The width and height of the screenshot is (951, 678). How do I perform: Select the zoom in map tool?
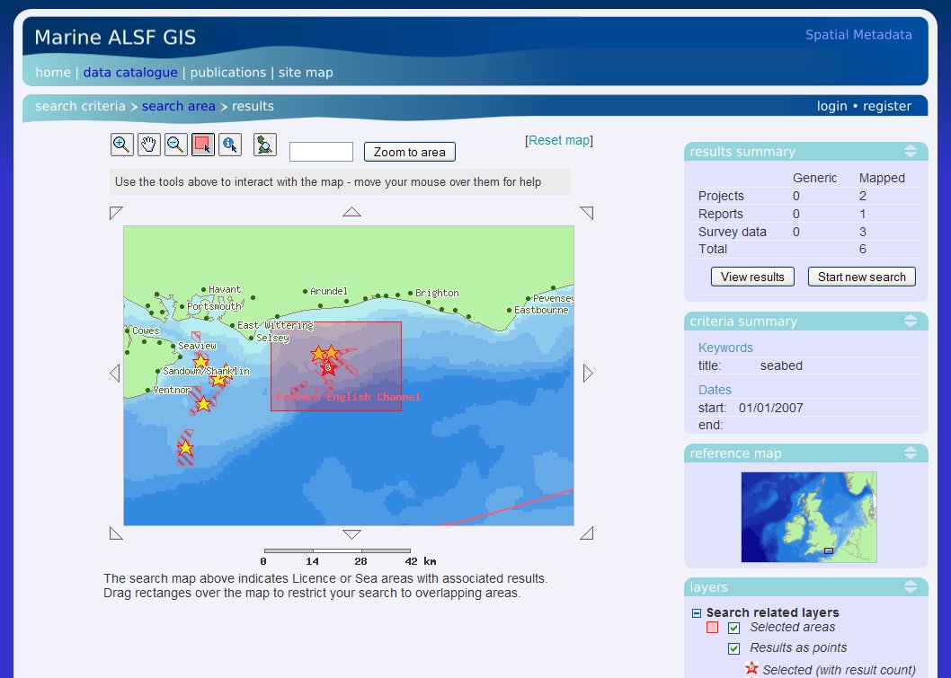[x=122, y=145]
